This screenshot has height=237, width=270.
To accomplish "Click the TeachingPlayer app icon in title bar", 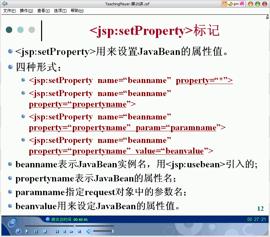I will pyautogui.click(x=5, y=3).
